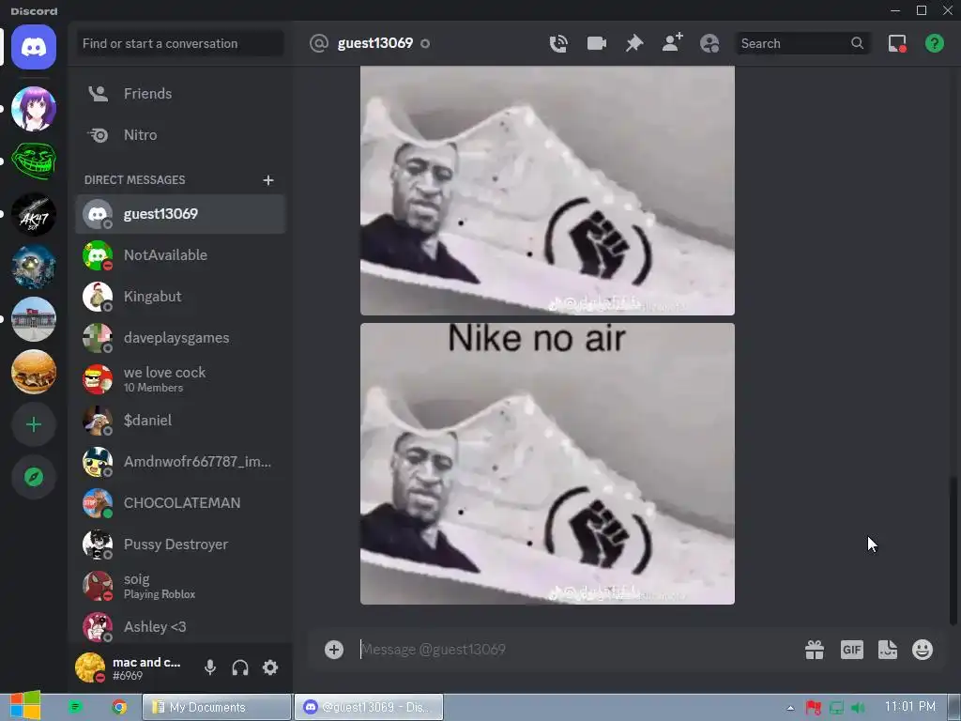
Task: Start a voice call
Action: [558, 43]
